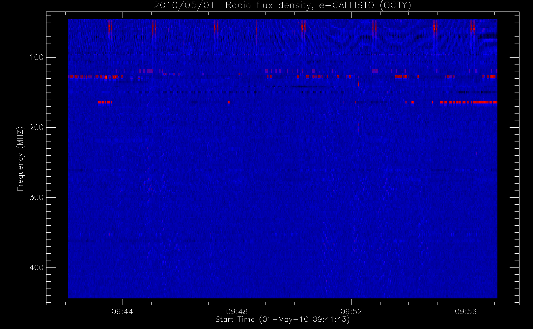The height and width of the screenshot is (329, 533).
Task: Click the 200 MHz y-axis tick label
Action: (x=37, y=127)
